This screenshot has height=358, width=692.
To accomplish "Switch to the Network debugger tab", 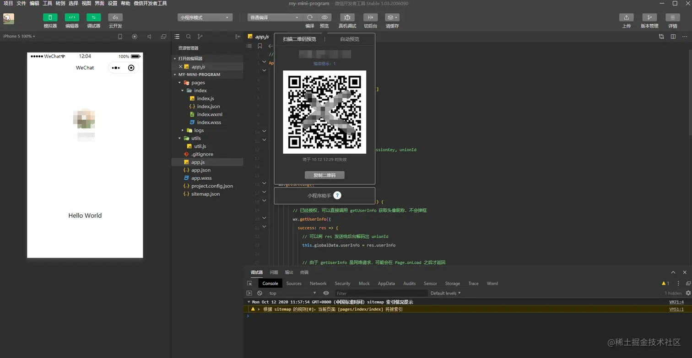I will pos(318,283).
